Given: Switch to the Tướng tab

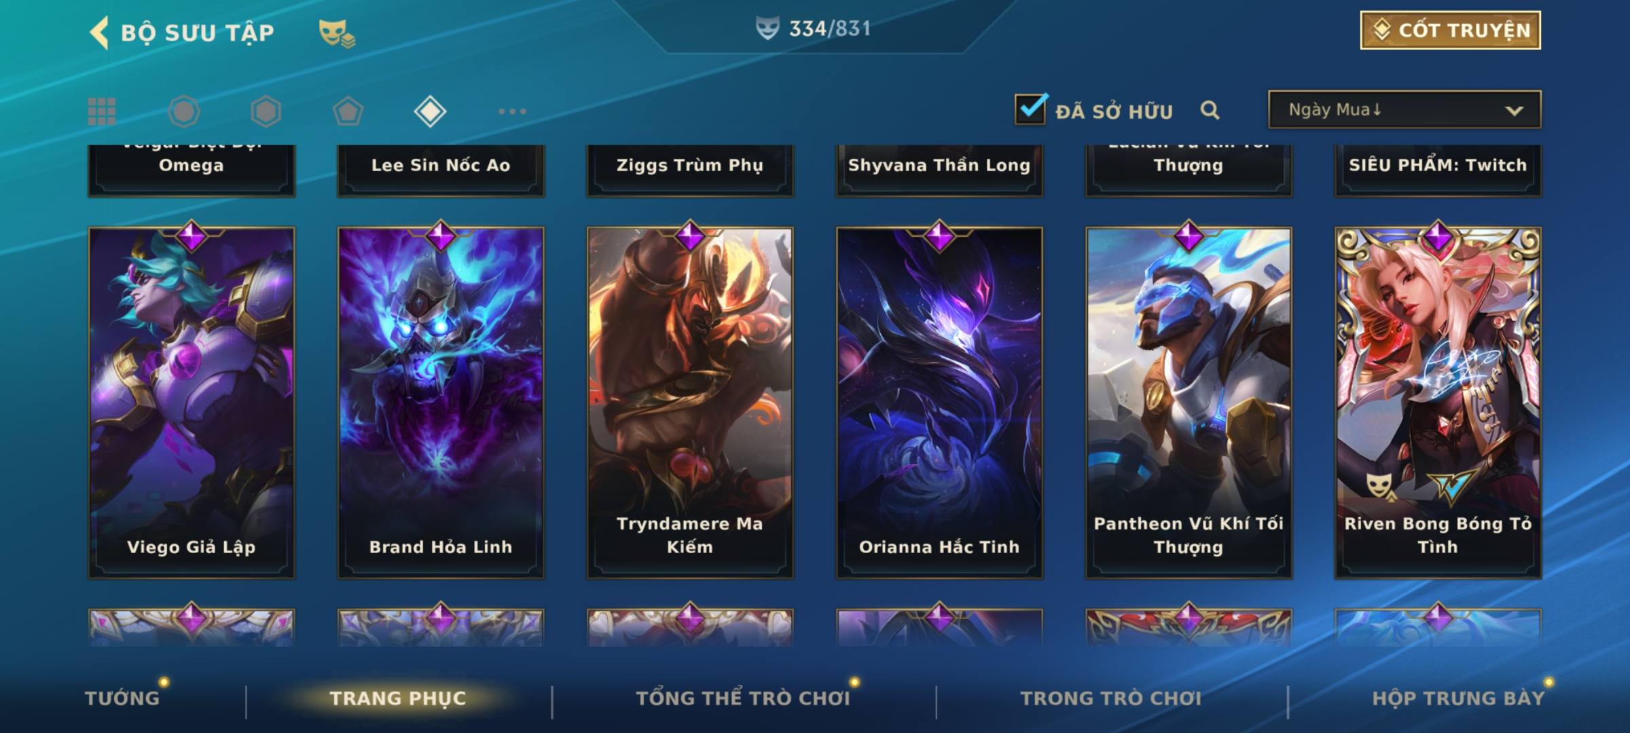Looking at the screenshot, I should tap(122, 698).
